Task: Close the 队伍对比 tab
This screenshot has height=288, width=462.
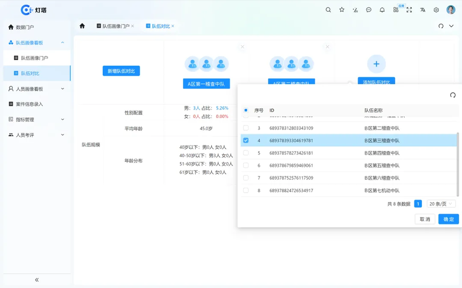Action: pos(173,26)
